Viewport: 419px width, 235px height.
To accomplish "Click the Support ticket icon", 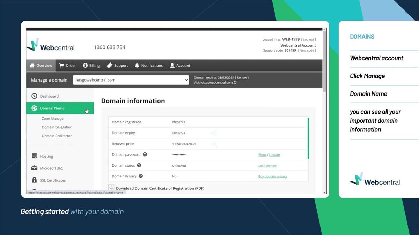I will point(109,65).
